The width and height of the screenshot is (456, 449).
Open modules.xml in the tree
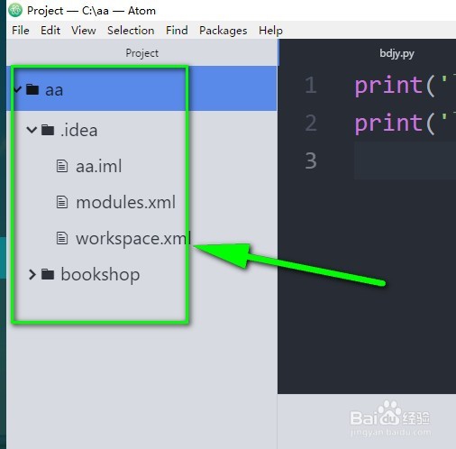126,202
